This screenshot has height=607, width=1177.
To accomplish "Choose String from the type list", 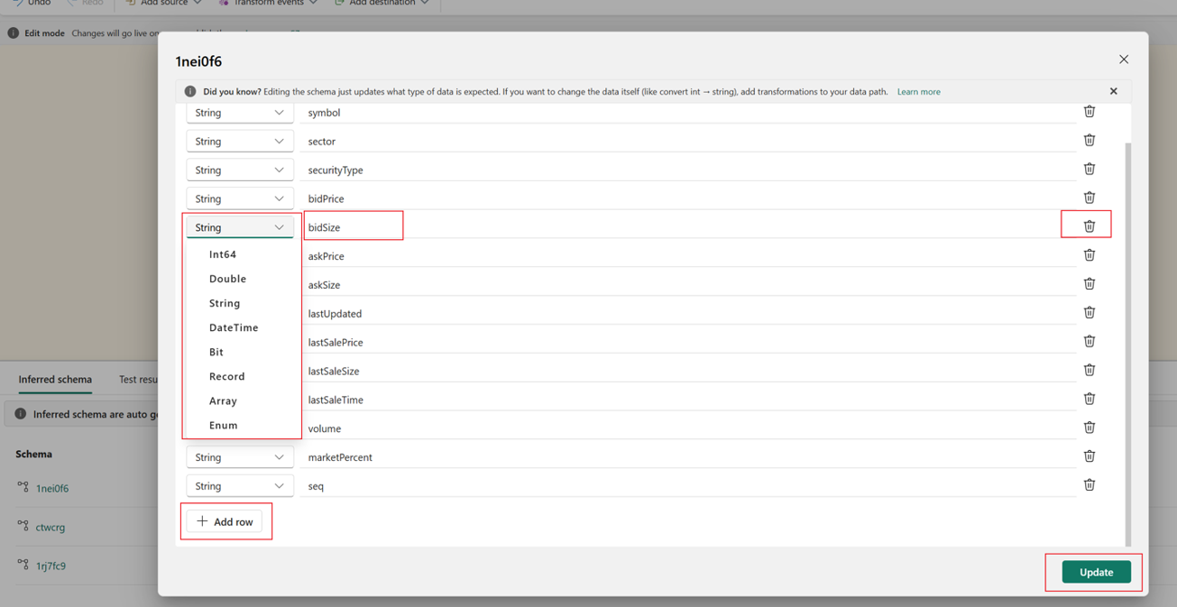I will 242,303.
